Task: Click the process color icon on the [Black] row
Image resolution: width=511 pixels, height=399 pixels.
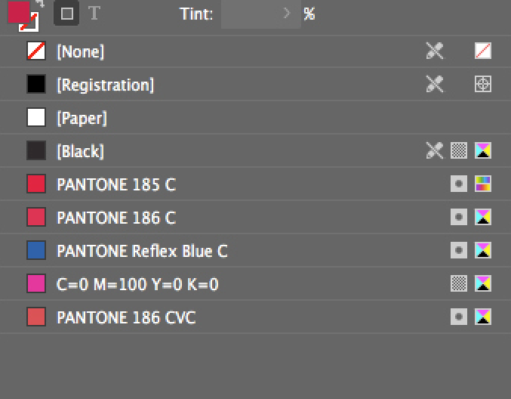Action: (459, 151)
